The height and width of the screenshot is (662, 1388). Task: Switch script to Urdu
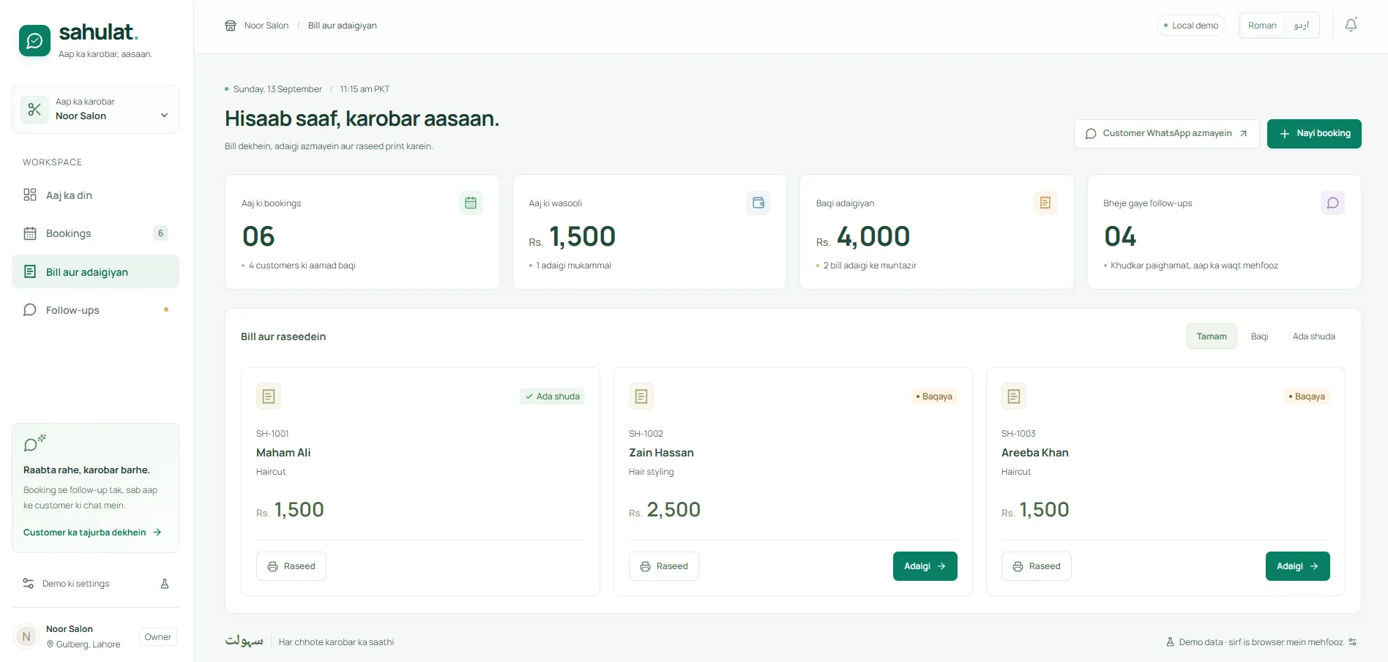[1301, 26]
